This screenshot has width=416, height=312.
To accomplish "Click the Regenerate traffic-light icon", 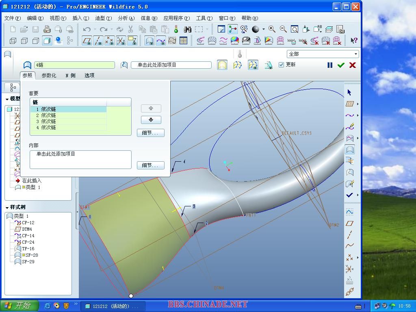I will 176,29.
